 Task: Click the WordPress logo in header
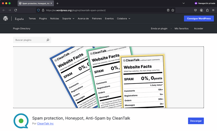coord(5,18)
